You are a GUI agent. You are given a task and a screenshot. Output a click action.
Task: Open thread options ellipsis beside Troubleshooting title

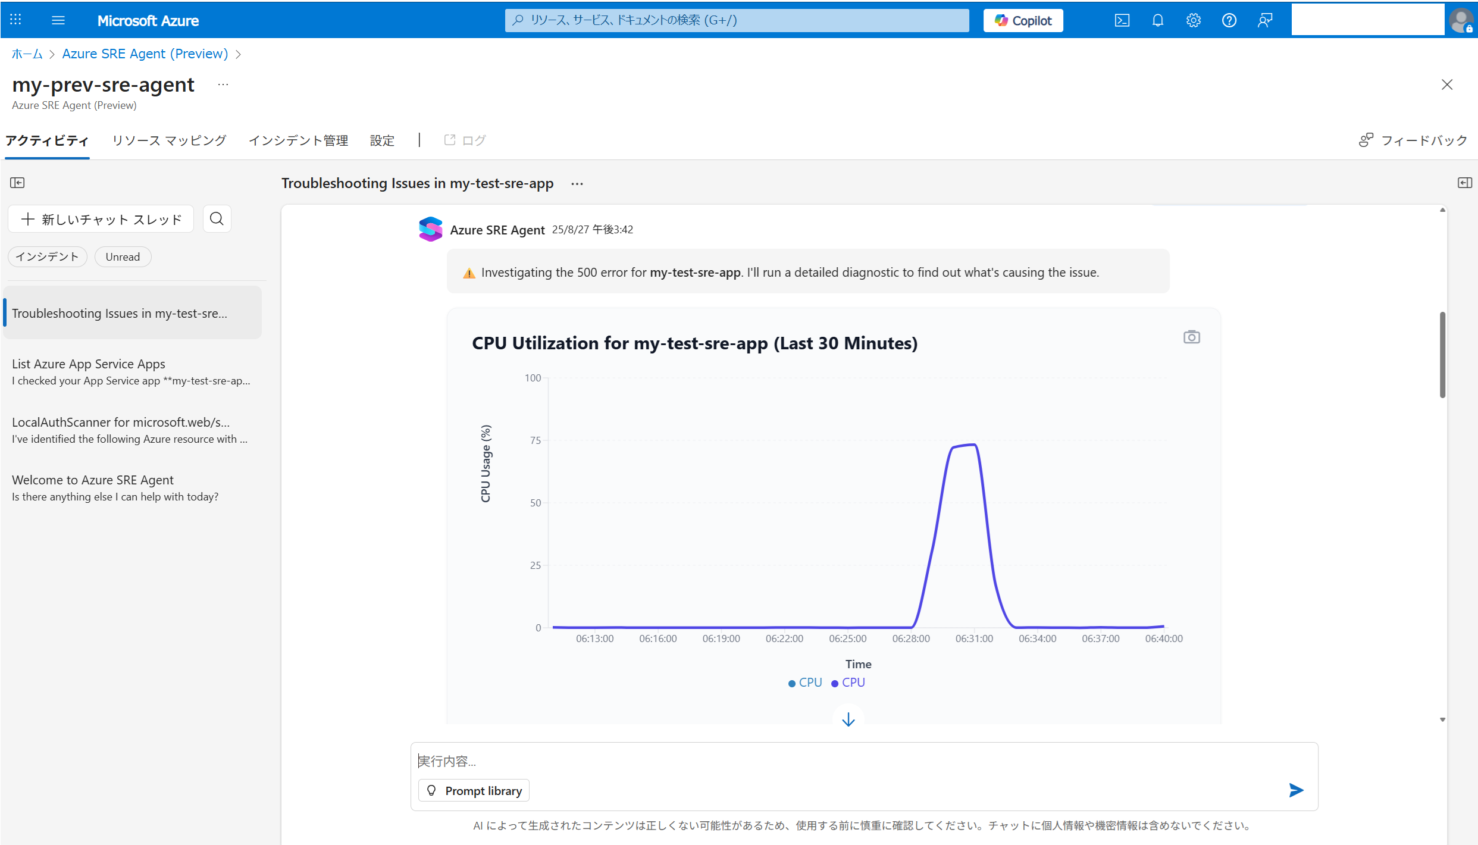coord(577,184)
